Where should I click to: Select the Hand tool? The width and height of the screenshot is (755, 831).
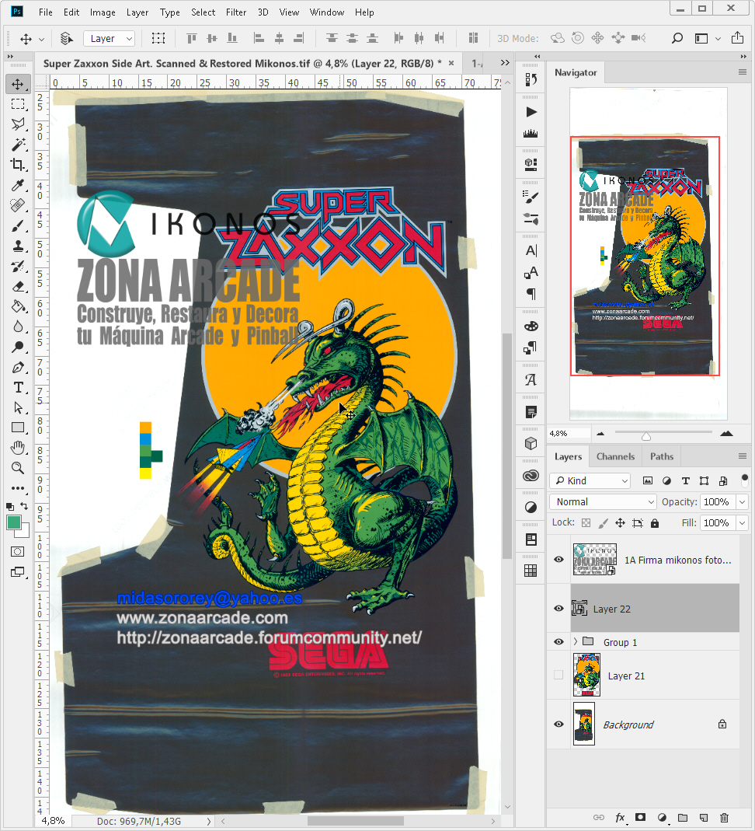click(x=18, y=448)
